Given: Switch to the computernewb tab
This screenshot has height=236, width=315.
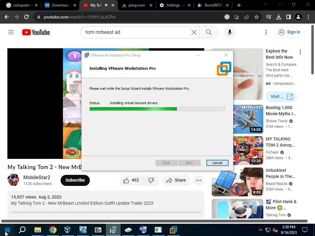Looking at the screenshot, I should (22, 5).
